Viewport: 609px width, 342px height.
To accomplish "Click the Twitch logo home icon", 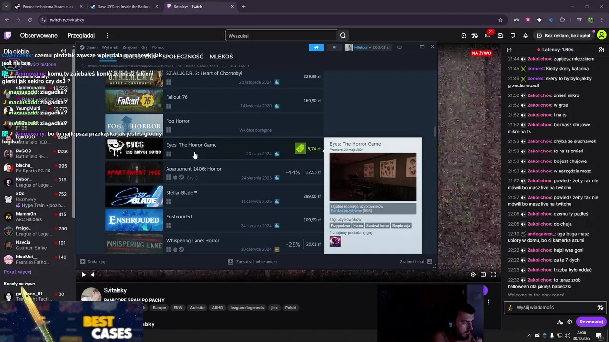I will 8,35.
